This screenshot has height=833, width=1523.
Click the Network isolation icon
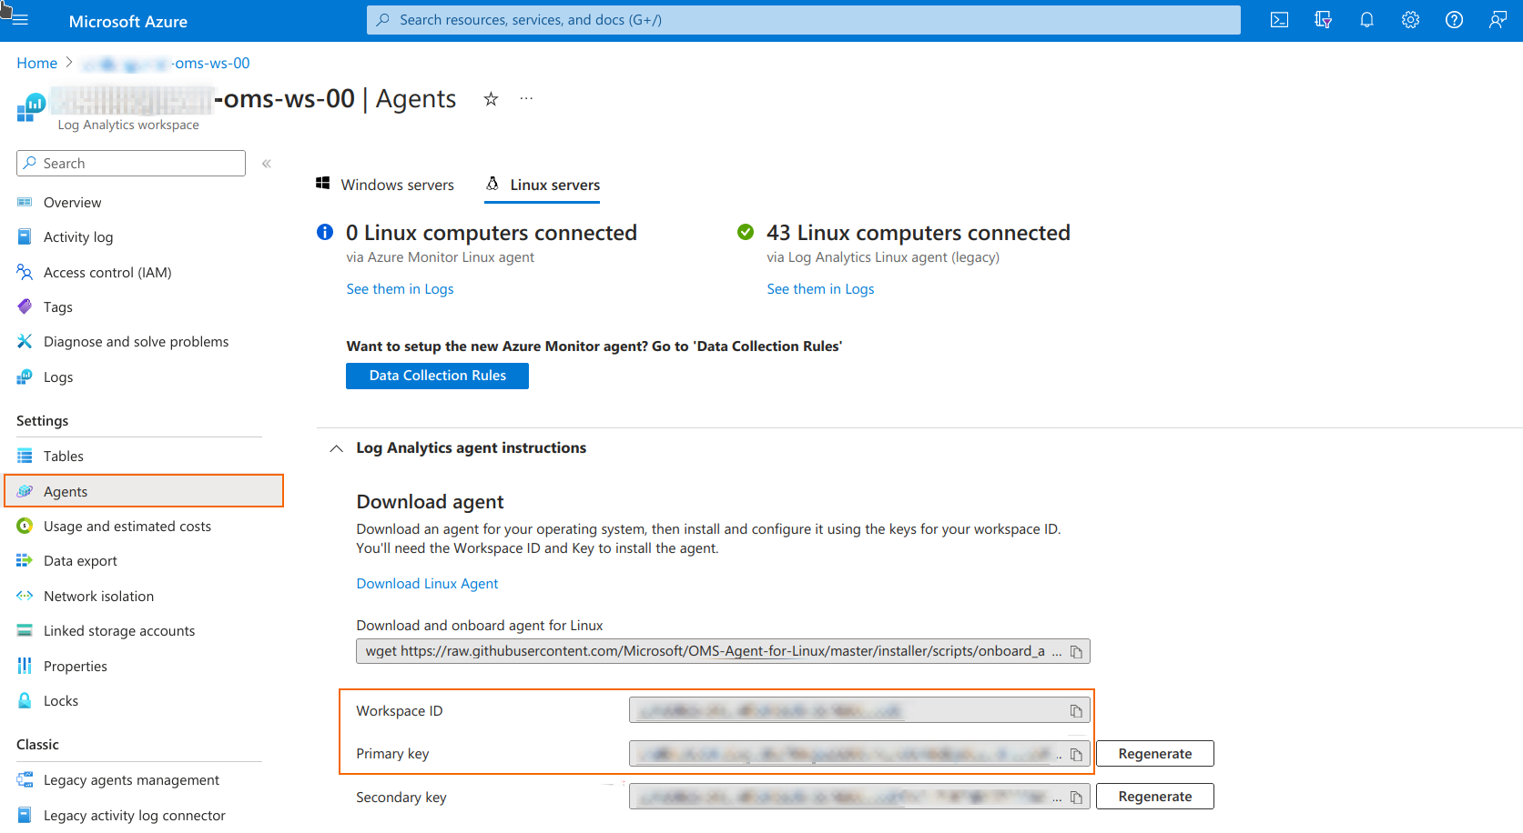pyautogui.click(x=25, y=597)
